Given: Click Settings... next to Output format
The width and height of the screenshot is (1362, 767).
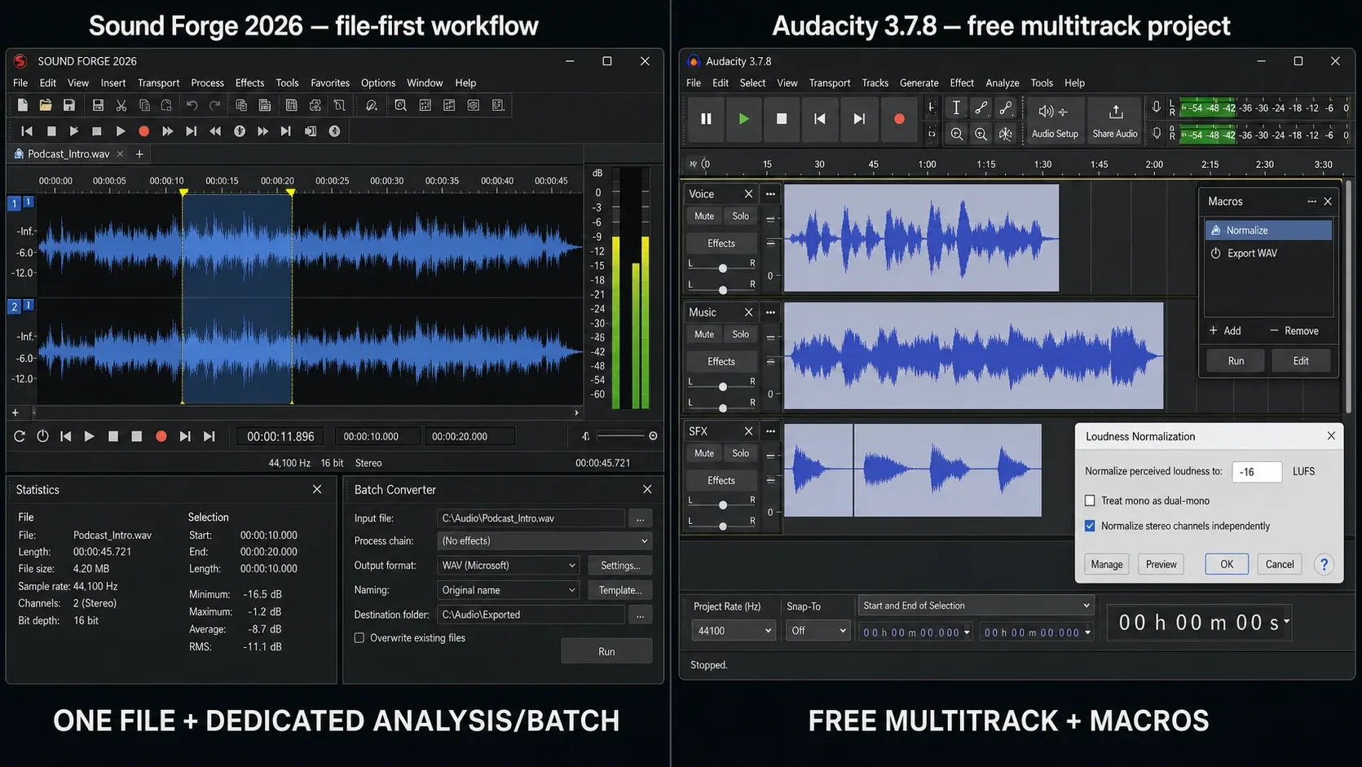Looking at the screenshot, I should [620, 566].
